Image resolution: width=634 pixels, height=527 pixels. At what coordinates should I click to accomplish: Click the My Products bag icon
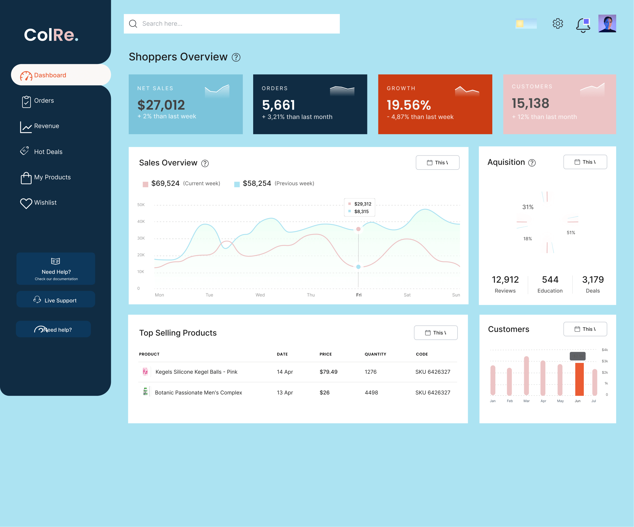tap(26, 178)
